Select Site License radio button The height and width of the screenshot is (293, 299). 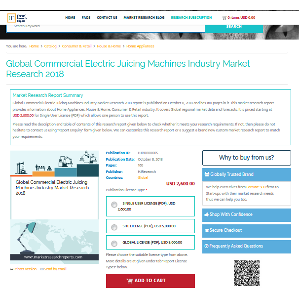114,227
